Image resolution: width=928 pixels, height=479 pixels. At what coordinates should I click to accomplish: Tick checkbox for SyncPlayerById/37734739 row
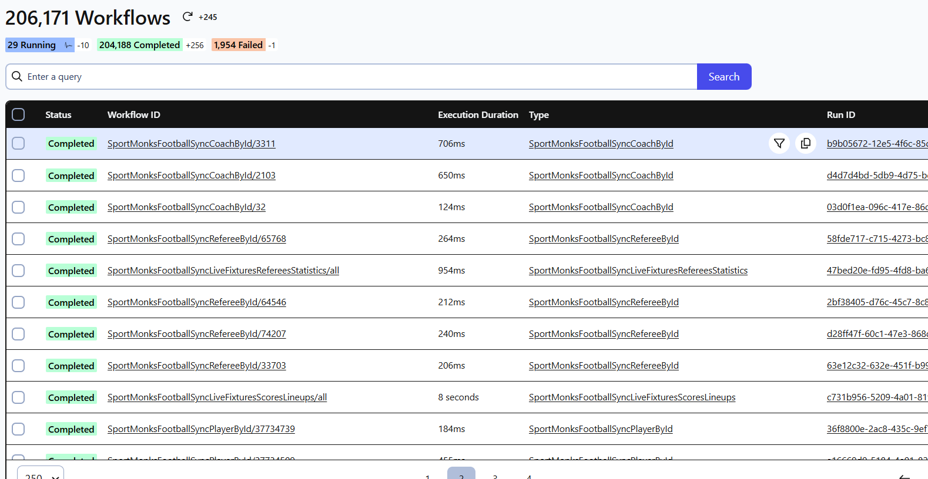18,429
